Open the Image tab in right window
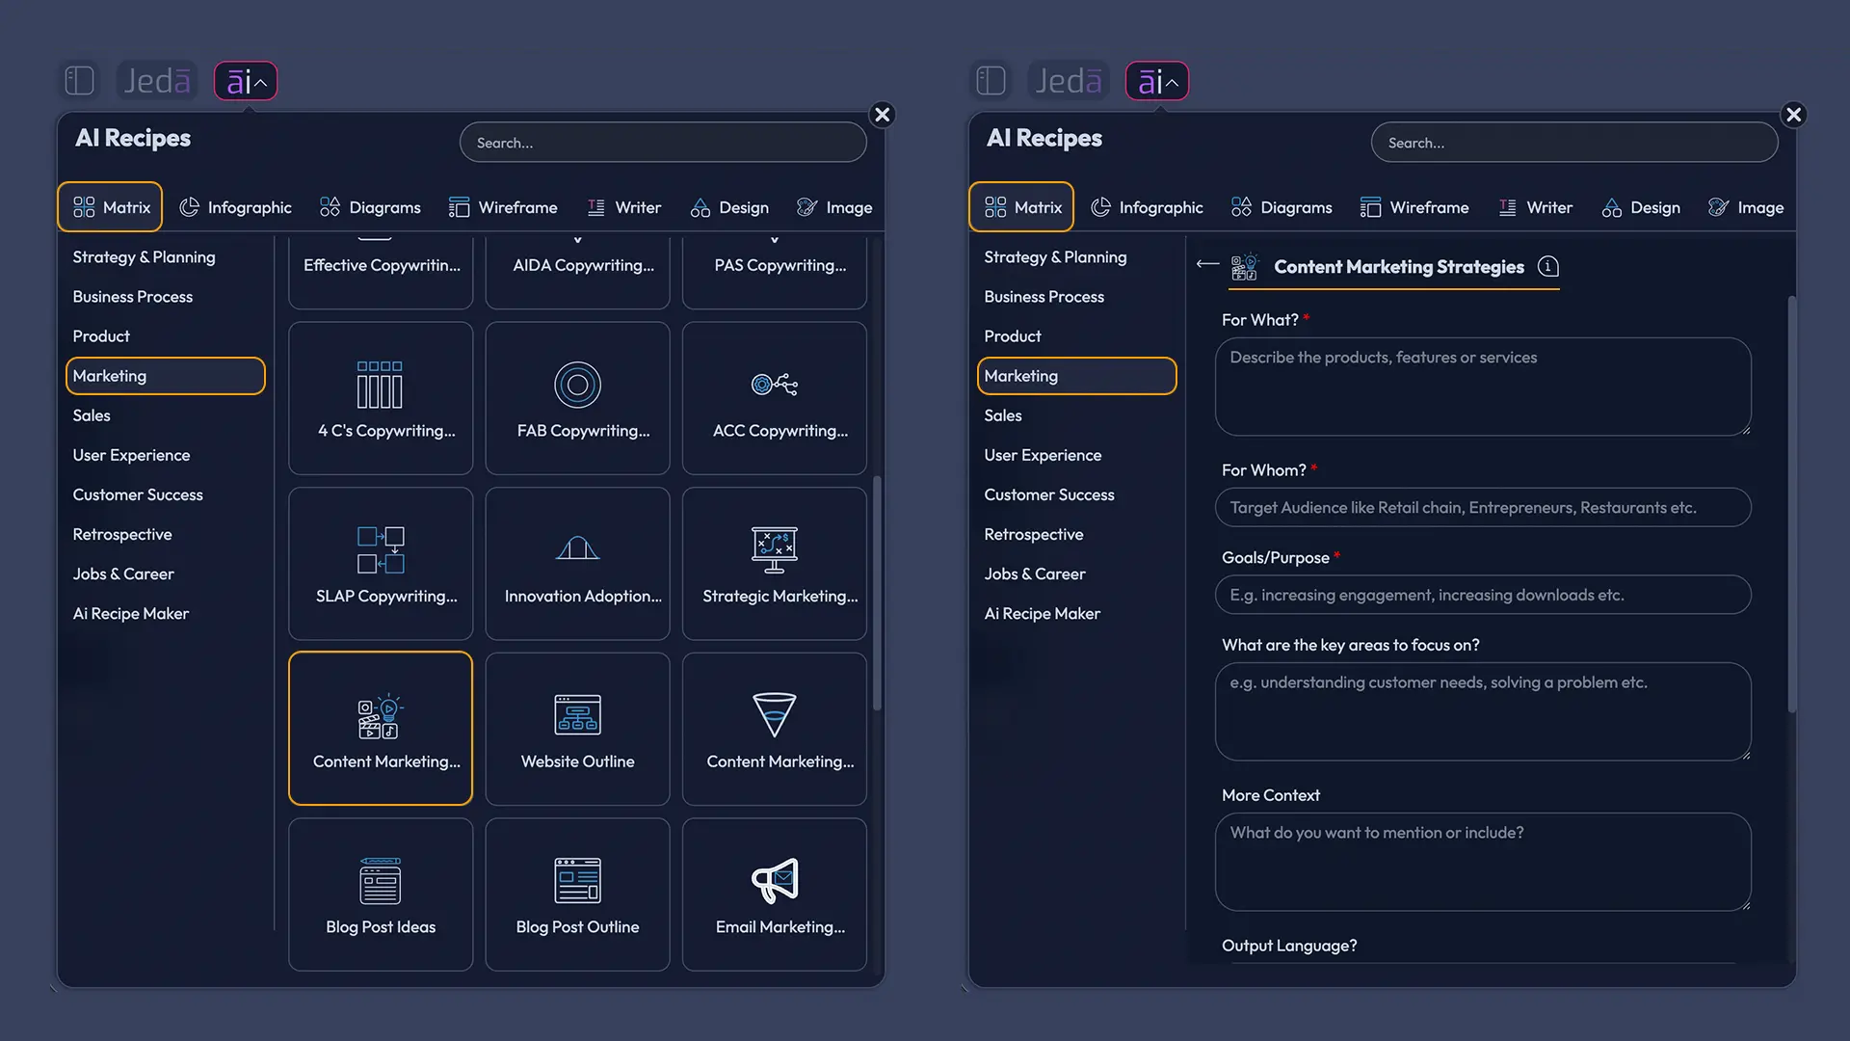Screen dimensions: 1850x1041 pyautogui.click(x=1746, y=207)
